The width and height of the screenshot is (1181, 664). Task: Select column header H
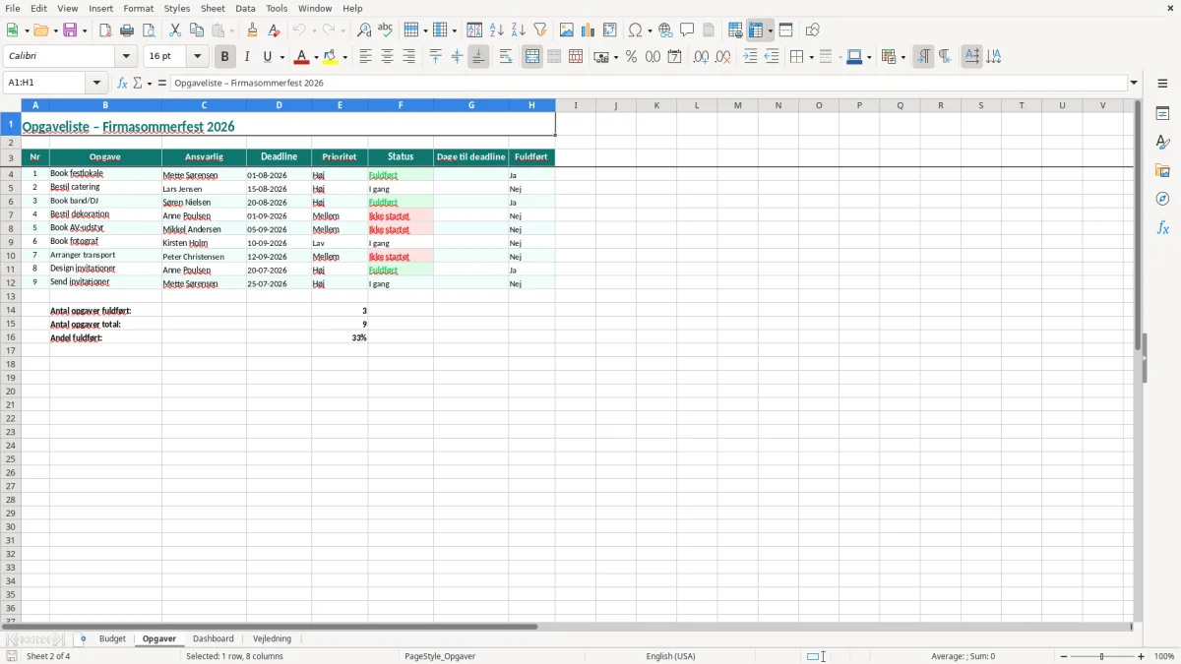(531, 105)
